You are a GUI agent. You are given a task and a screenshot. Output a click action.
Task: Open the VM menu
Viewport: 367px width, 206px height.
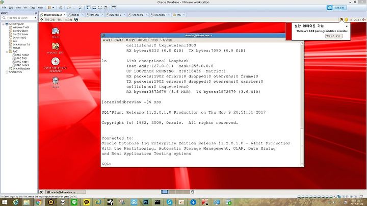25,8
